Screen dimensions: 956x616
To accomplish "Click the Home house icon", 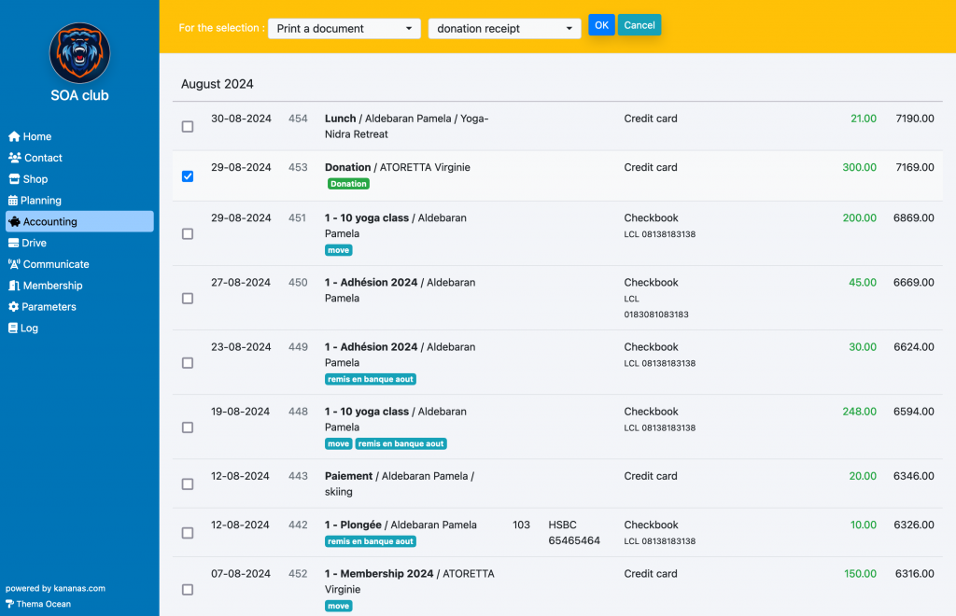I will [x=14, y=136].
